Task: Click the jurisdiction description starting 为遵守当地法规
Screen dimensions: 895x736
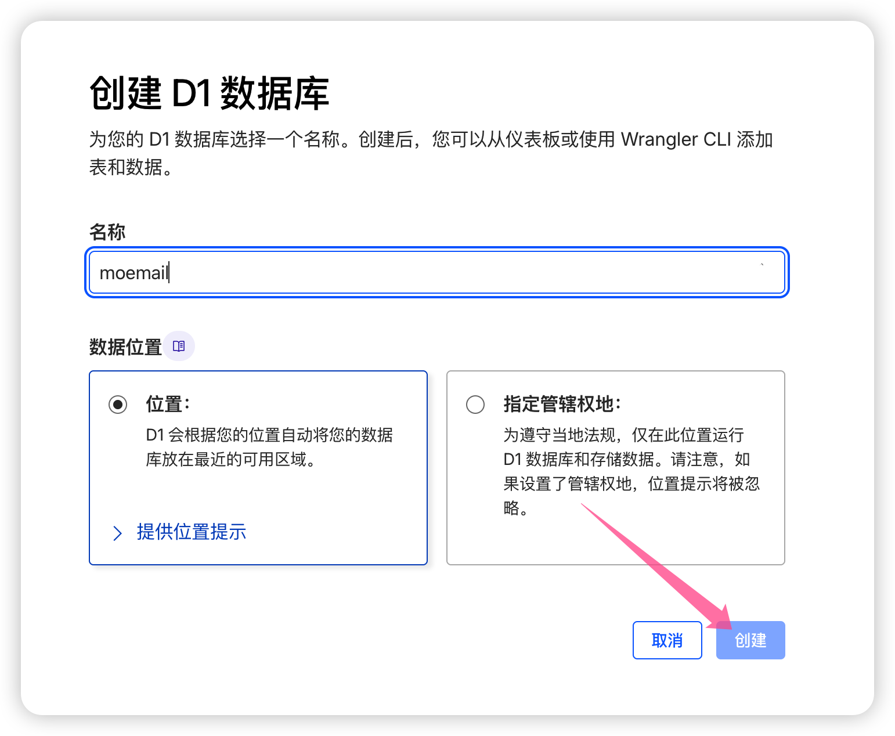Action: [x=631, y=471]
